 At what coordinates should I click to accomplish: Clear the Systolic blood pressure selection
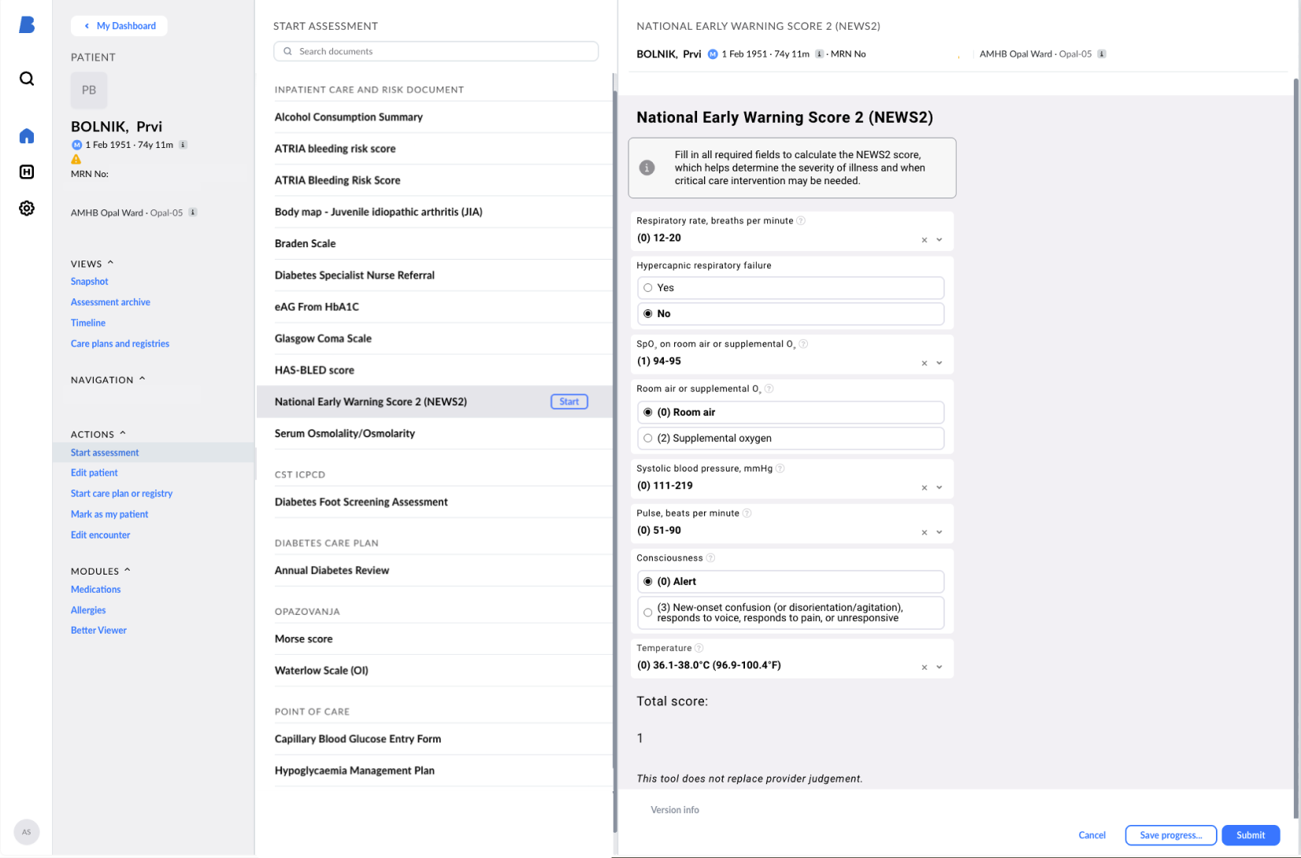click(924, 487)
